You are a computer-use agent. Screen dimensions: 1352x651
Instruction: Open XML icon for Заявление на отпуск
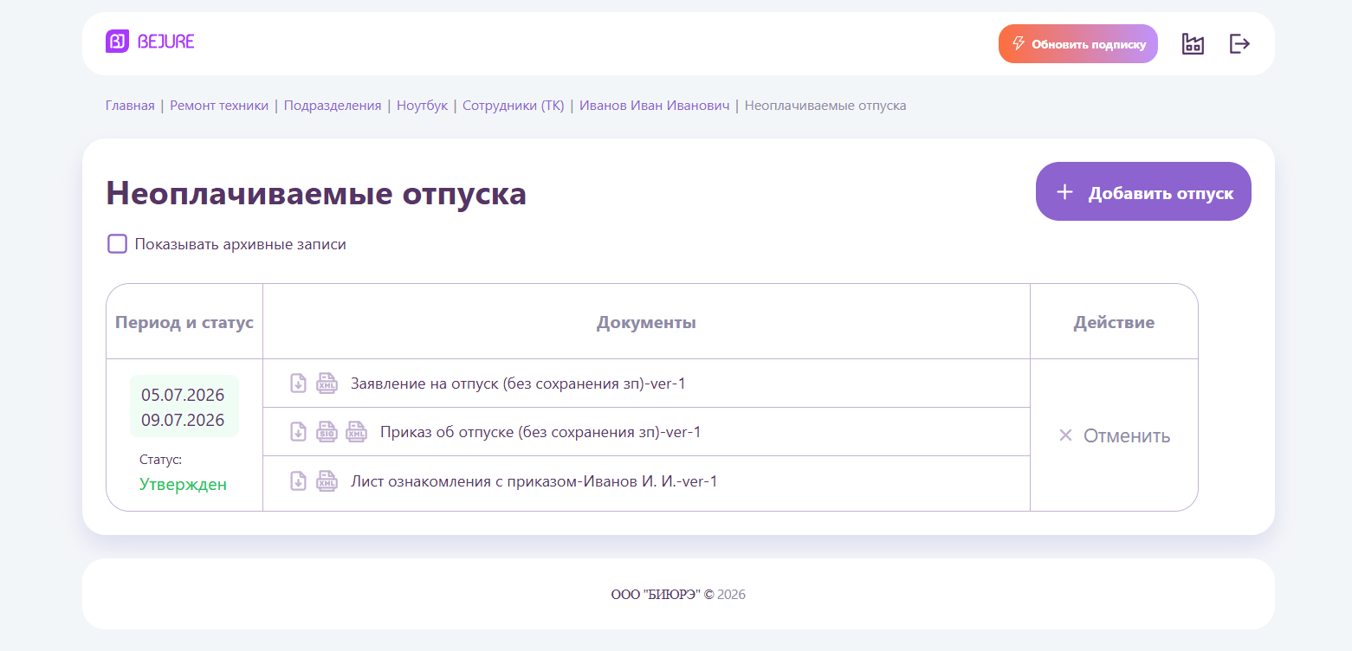click(327, 384)
